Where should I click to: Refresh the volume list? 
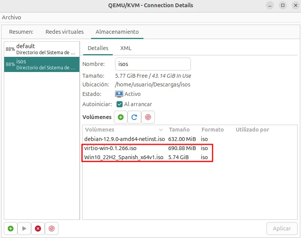click(134, 117)
